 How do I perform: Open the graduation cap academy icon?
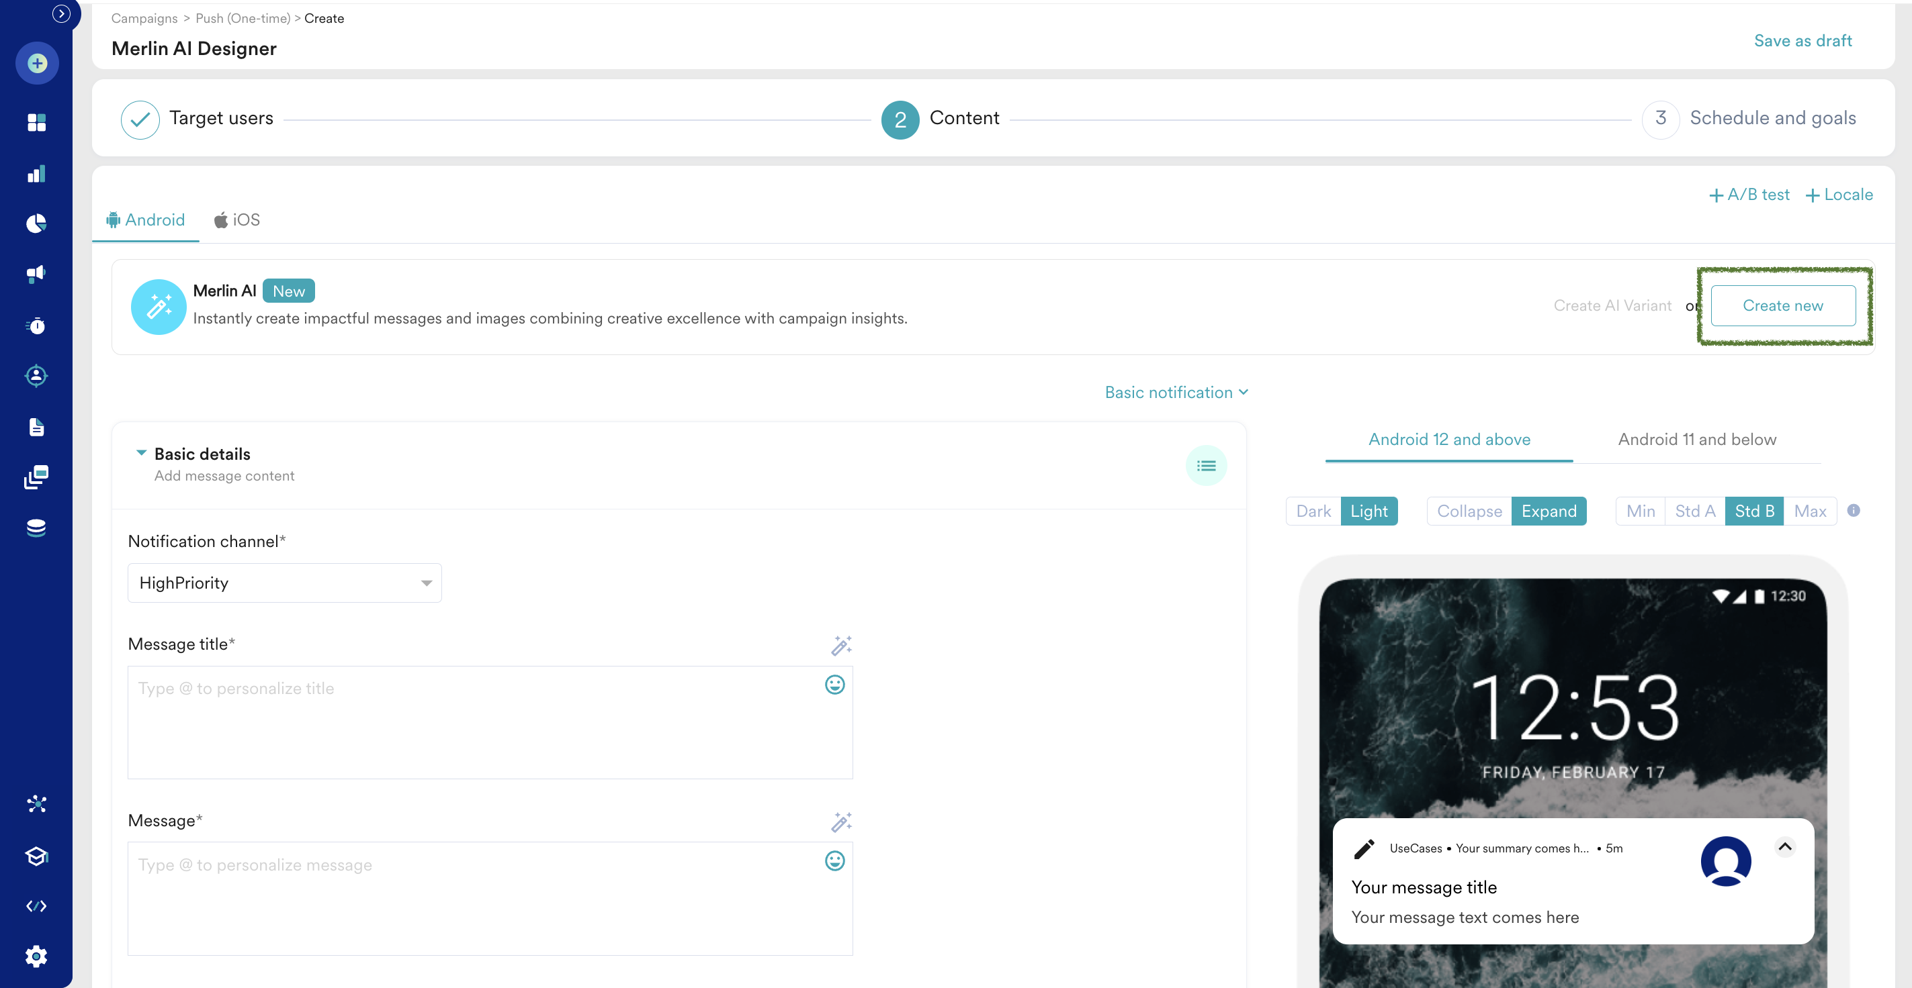pyautogui.click(x=36, y=856)
